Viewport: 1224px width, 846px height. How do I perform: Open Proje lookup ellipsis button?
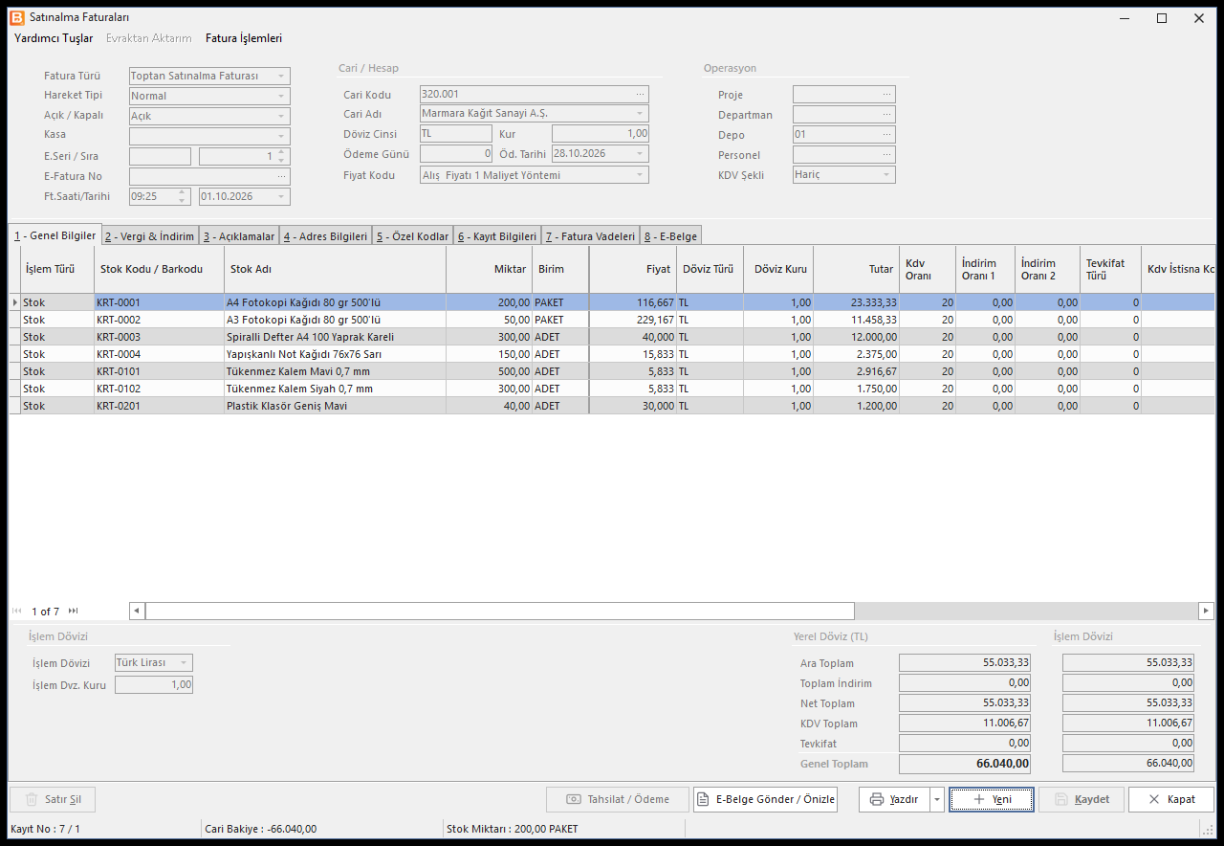pyautogui.click(x=887, y=95)
